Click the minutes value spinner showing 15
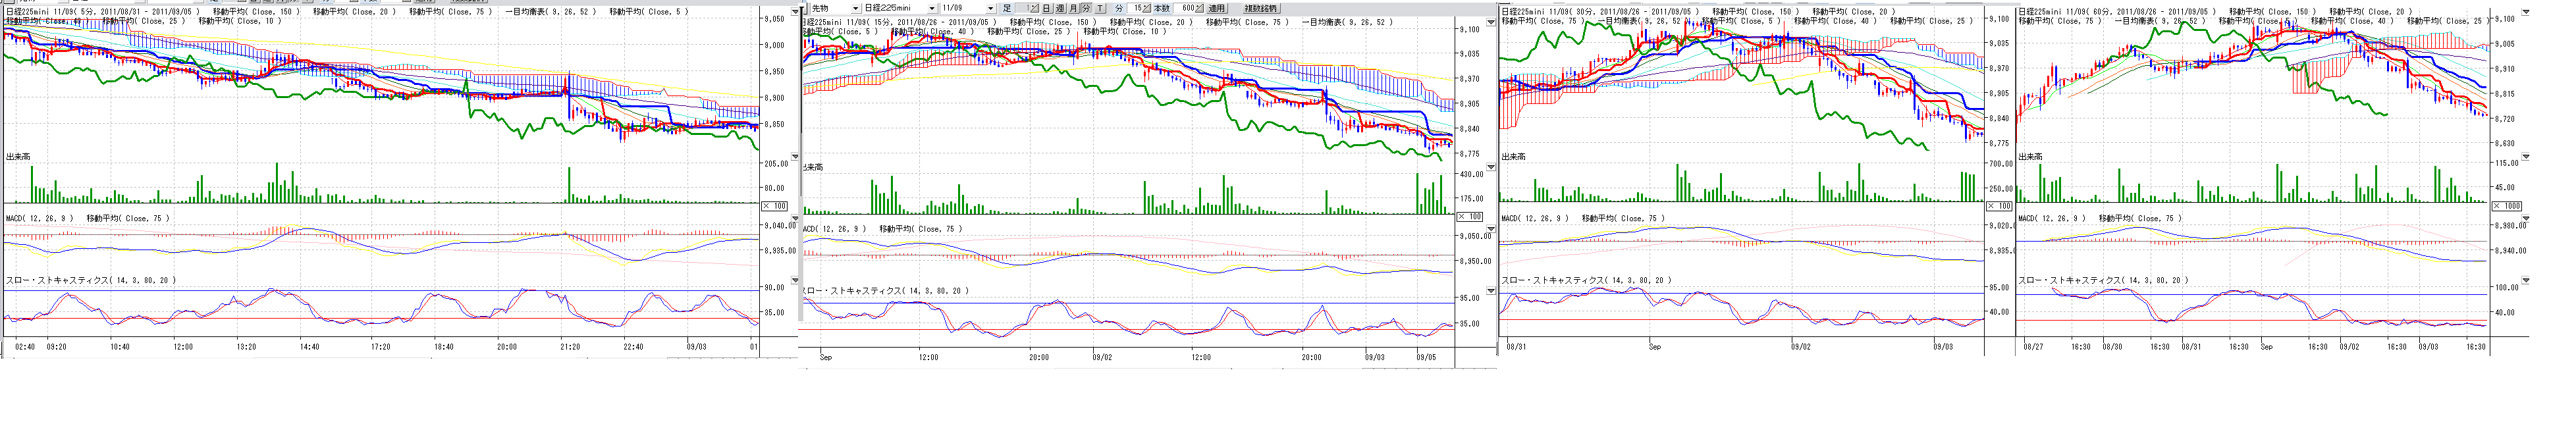The image size is (2576, 445). click(x=1140, y=8)
